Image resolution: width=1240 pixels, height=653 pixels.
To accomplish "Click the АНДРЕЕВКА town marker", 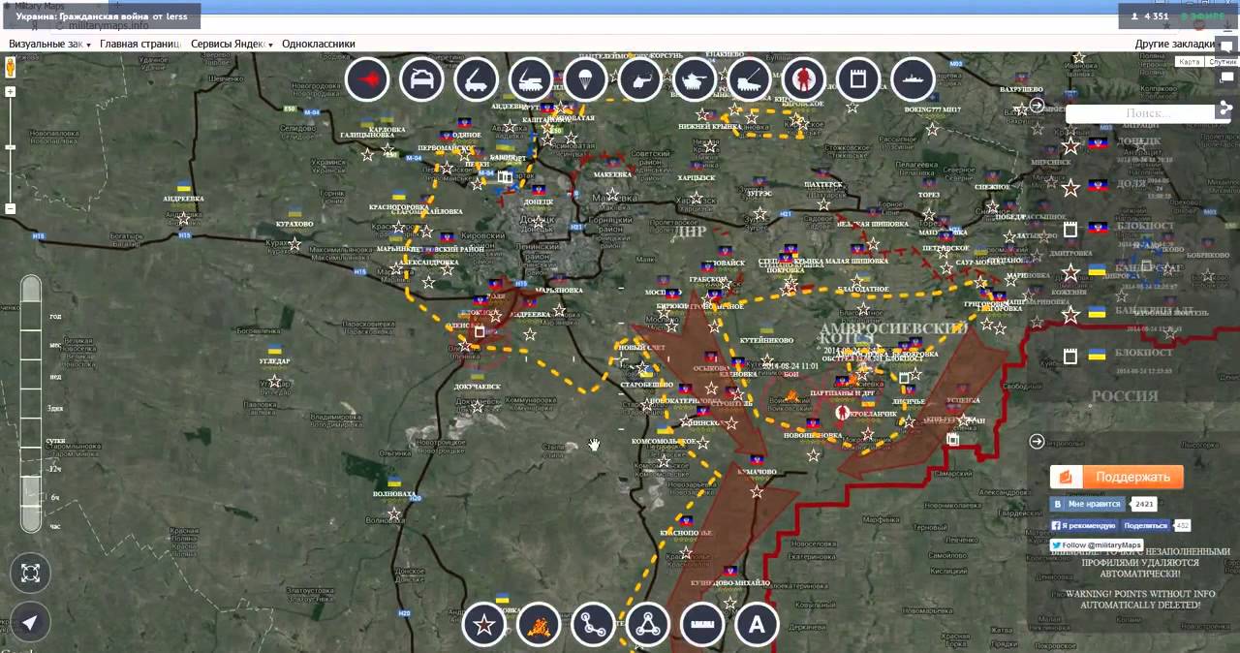I will pos(183,218).
